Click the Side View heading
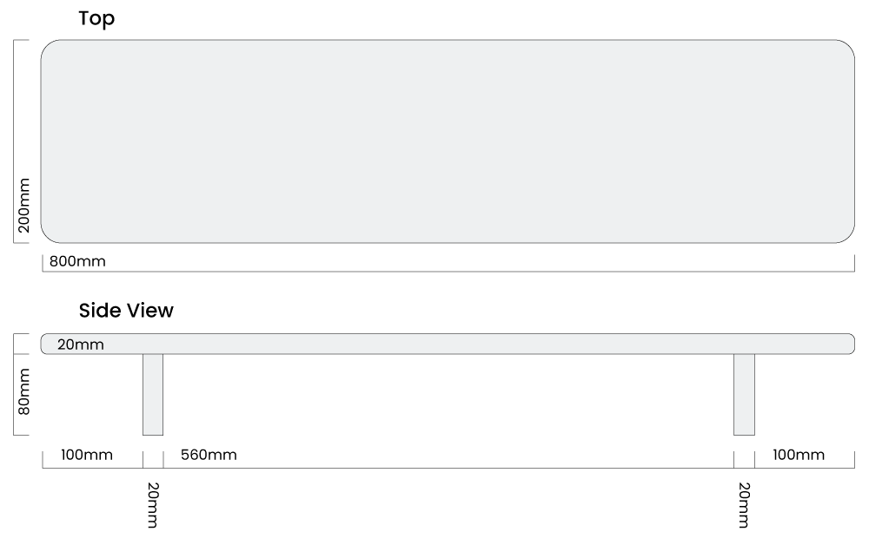The height and width of the screenshot is (558, 869). tap(126, 310)
